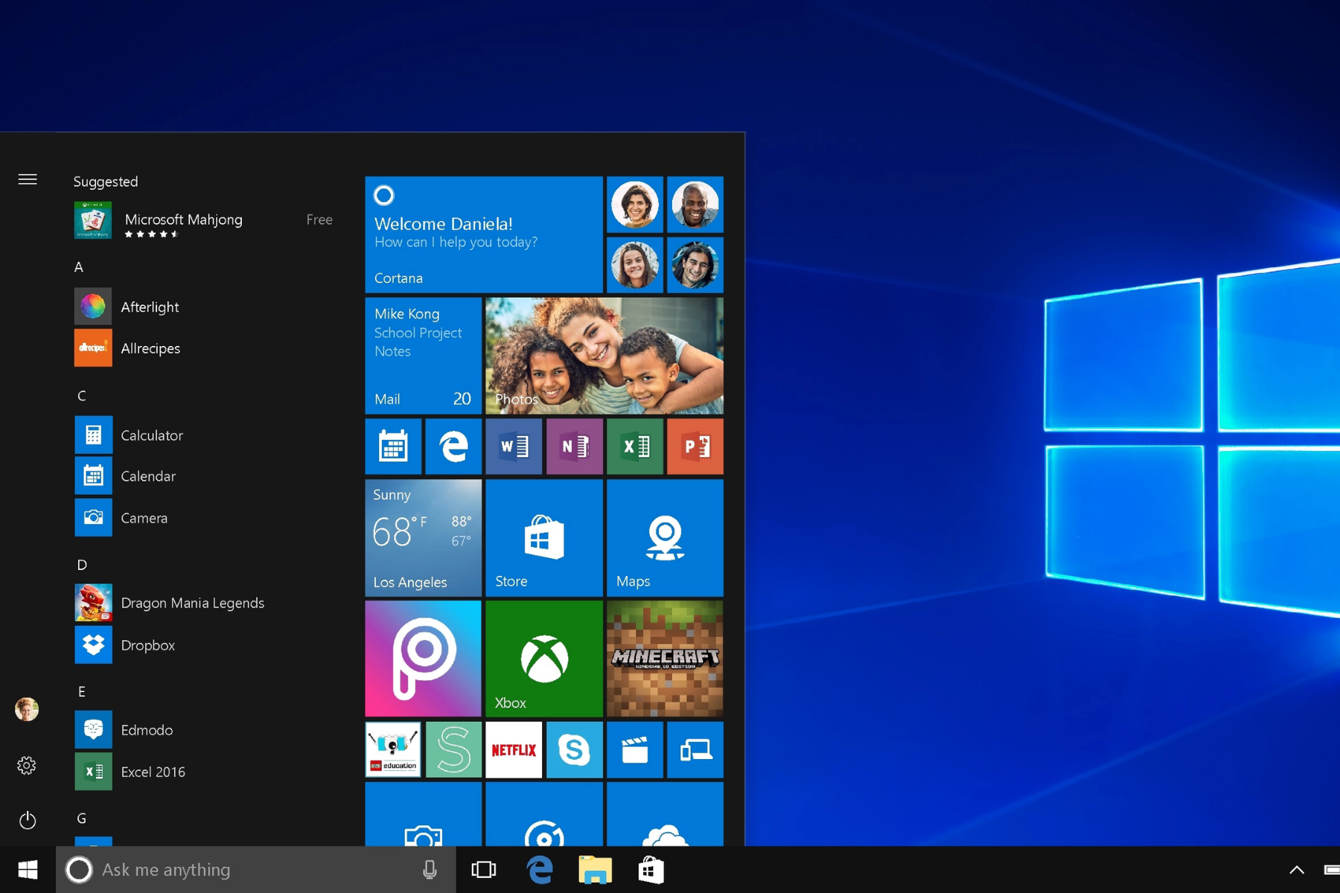1340x893 pixels.
Task: Launch the Minecraft tile
Action: pyautogui.click(x=665, y=659)
